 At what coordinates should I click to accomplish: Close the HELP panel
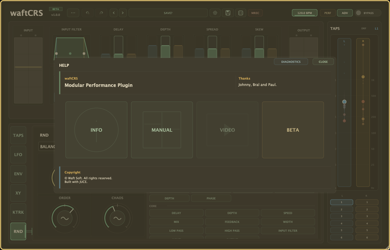[323, 62]
